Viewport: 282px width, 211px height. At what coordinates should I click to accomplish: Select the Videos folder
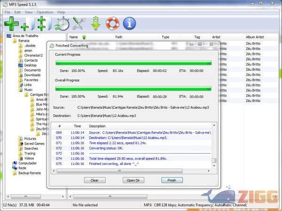point(26,158)
